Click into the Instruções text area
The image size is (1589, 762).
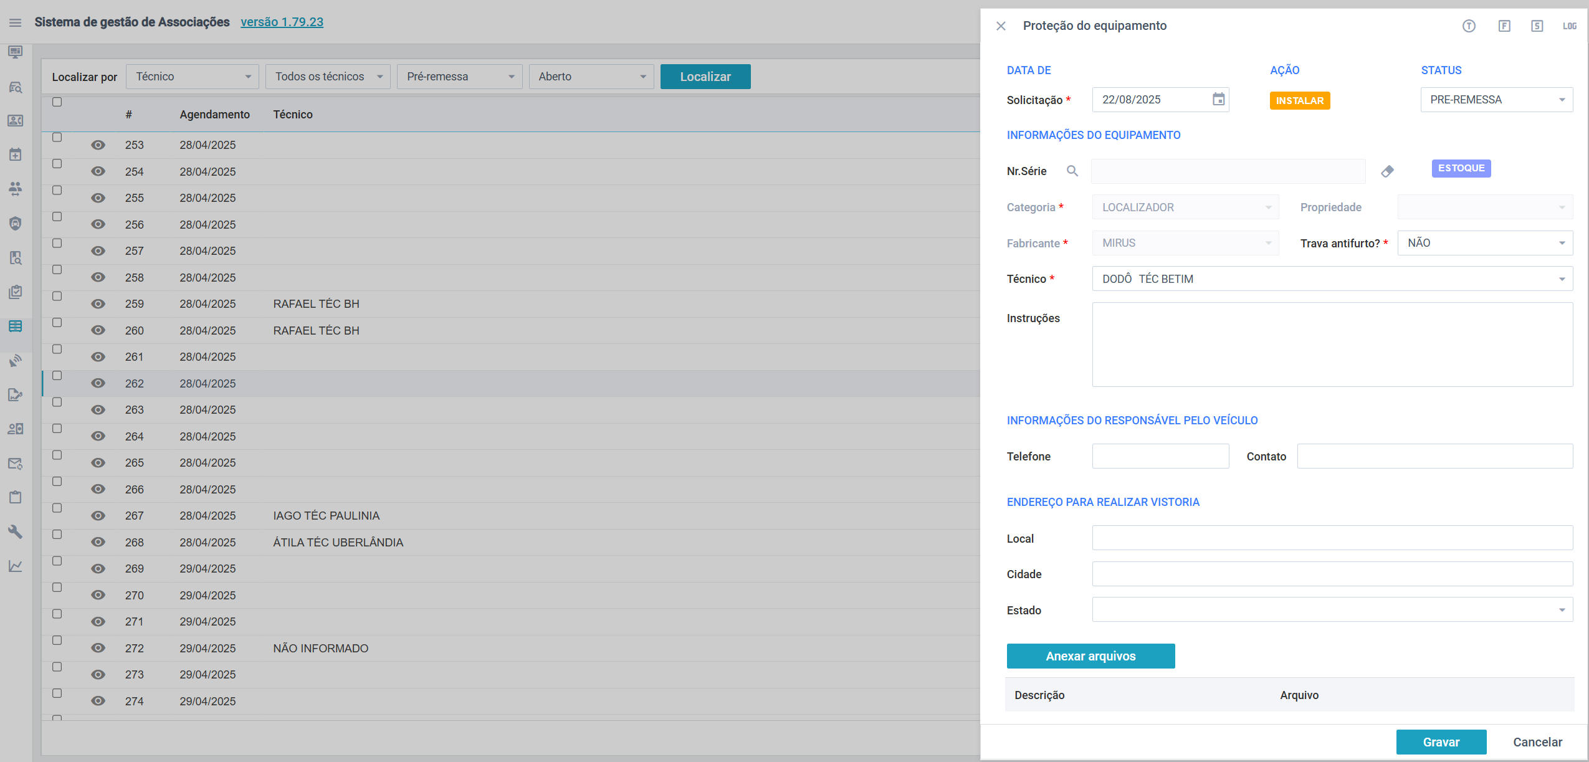tap(1332, 345)
